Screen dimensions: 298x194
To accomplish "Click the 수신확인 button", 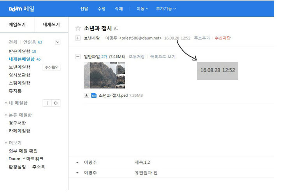I will pyautogui.click(x=51, y=68).
